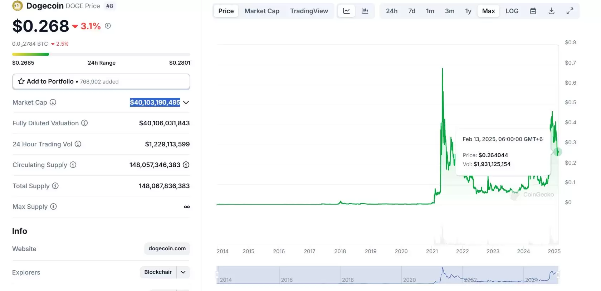Click info icon beside 3.1% change
Screen dimensions: 601x291
point(108,26)
